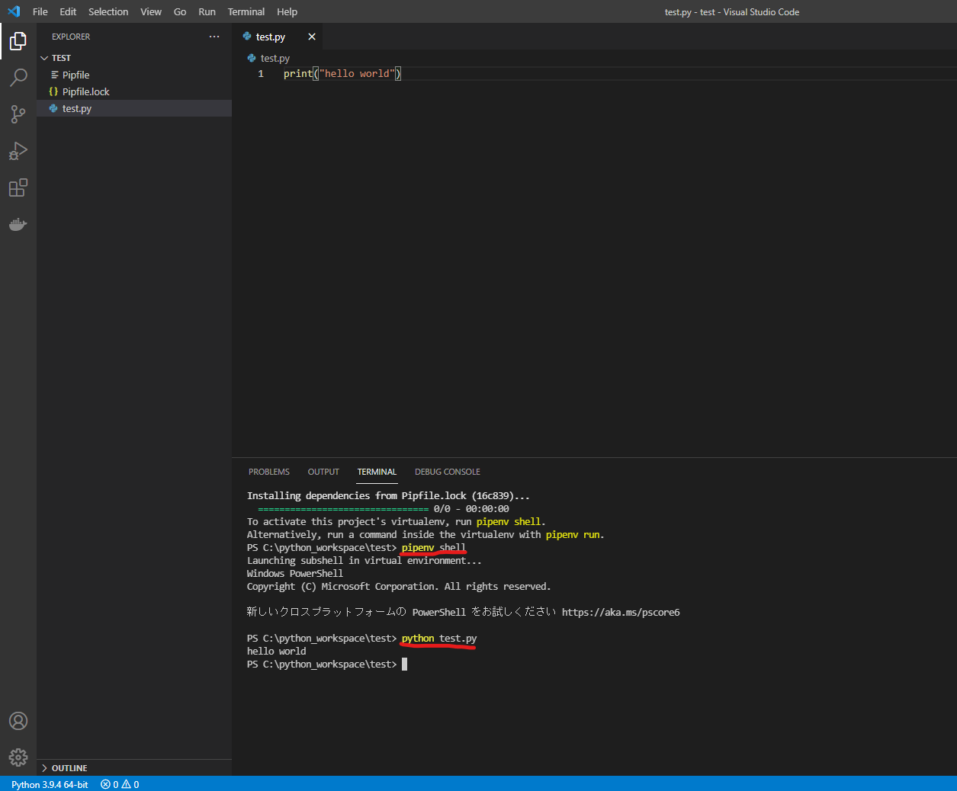Click the VS Code logo icon in the title bar
This screenshot has width=957, height=791.
(14, 11)
